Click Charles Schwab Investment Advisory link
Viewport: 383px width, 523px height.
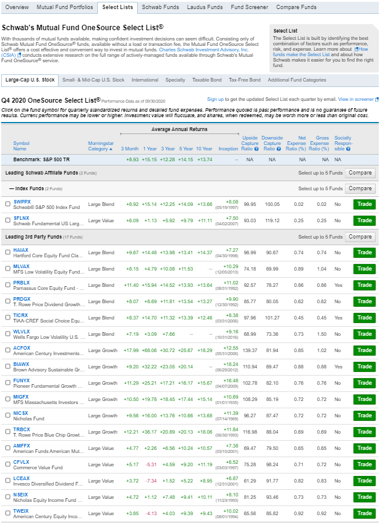(204, 50)
